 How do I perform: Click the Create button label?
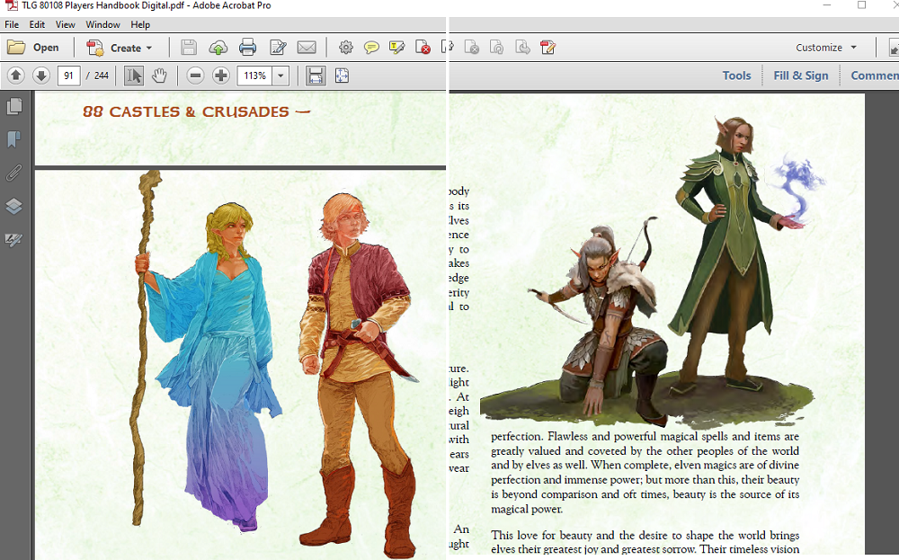[x=126, y=49]
